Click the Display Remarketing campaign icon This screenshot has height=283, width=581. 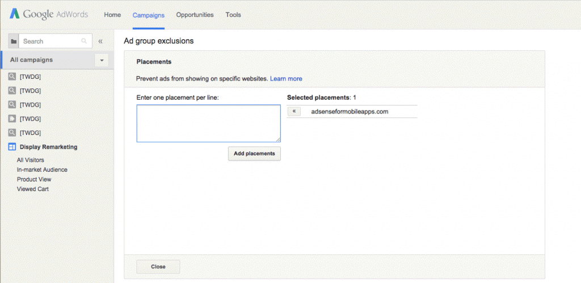(12, 147)
